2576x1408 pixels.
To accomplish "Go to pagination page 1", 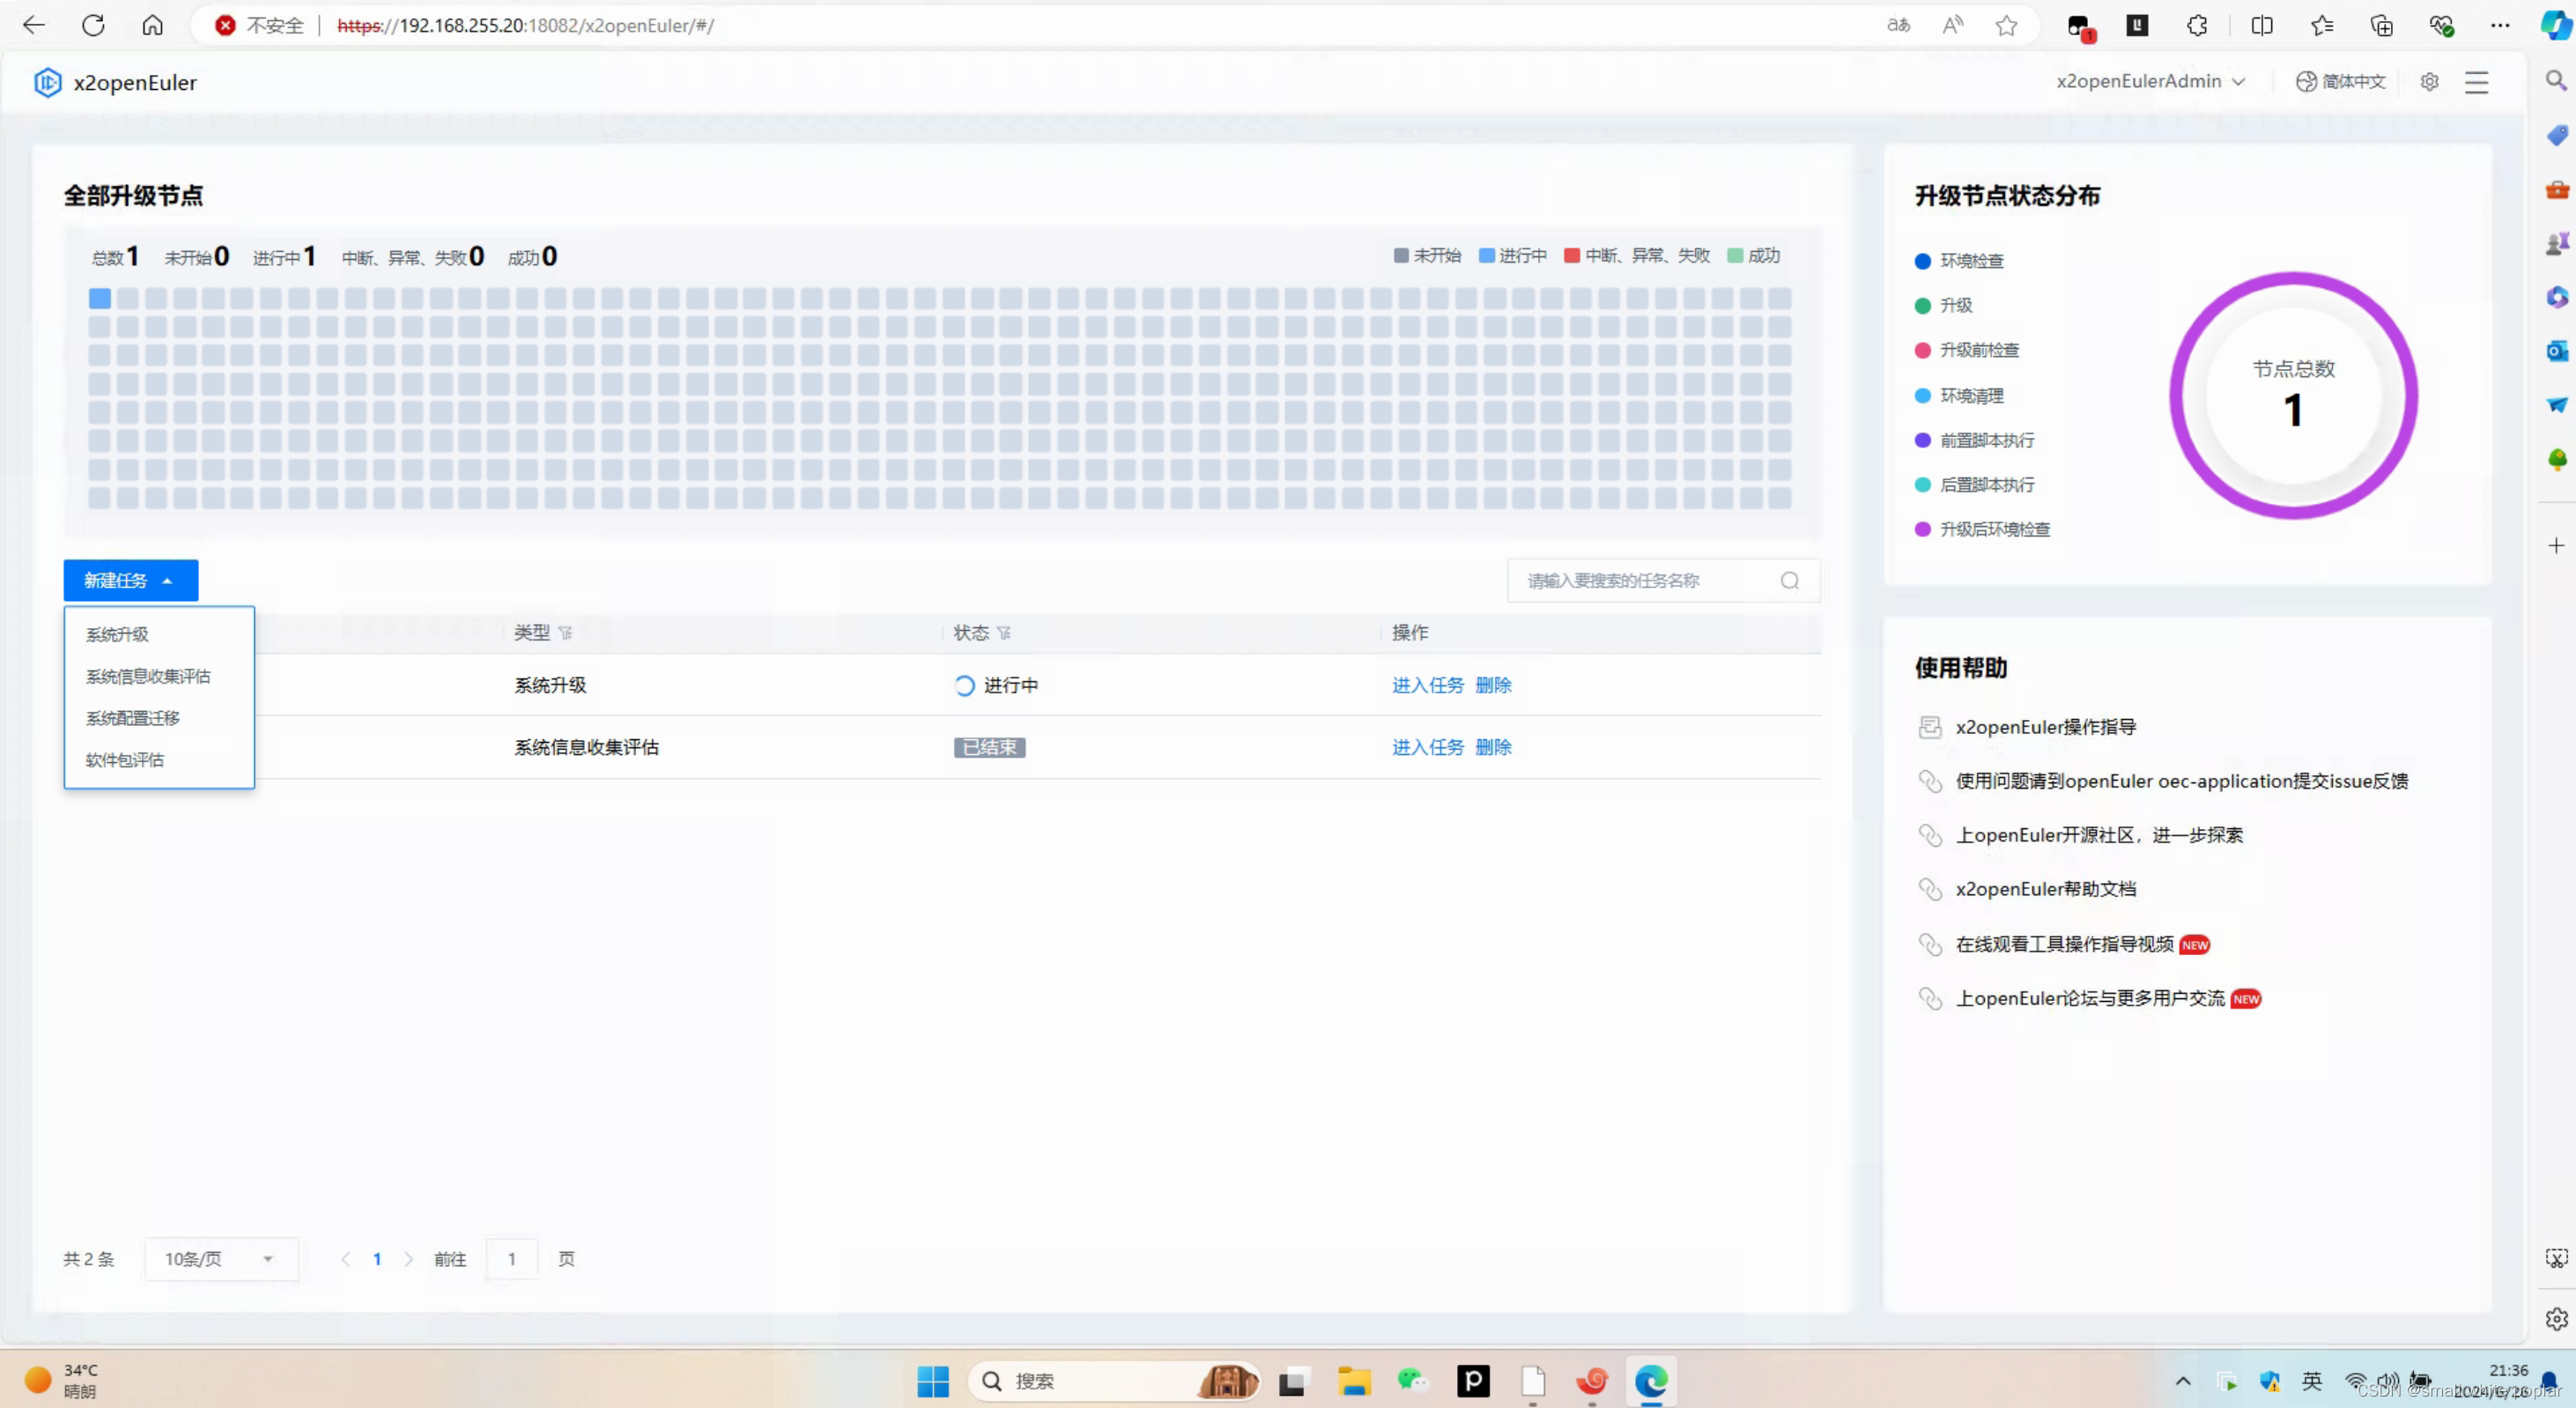I will pos(377,1259).
